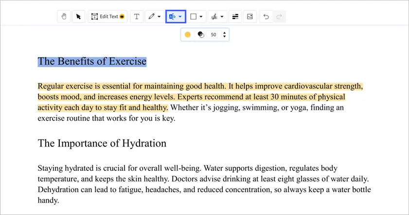The height and width of the screenshot is (215, 409).
Task: Click the heading "The Importance of Hydration"
Action: (x=102, y=143)
